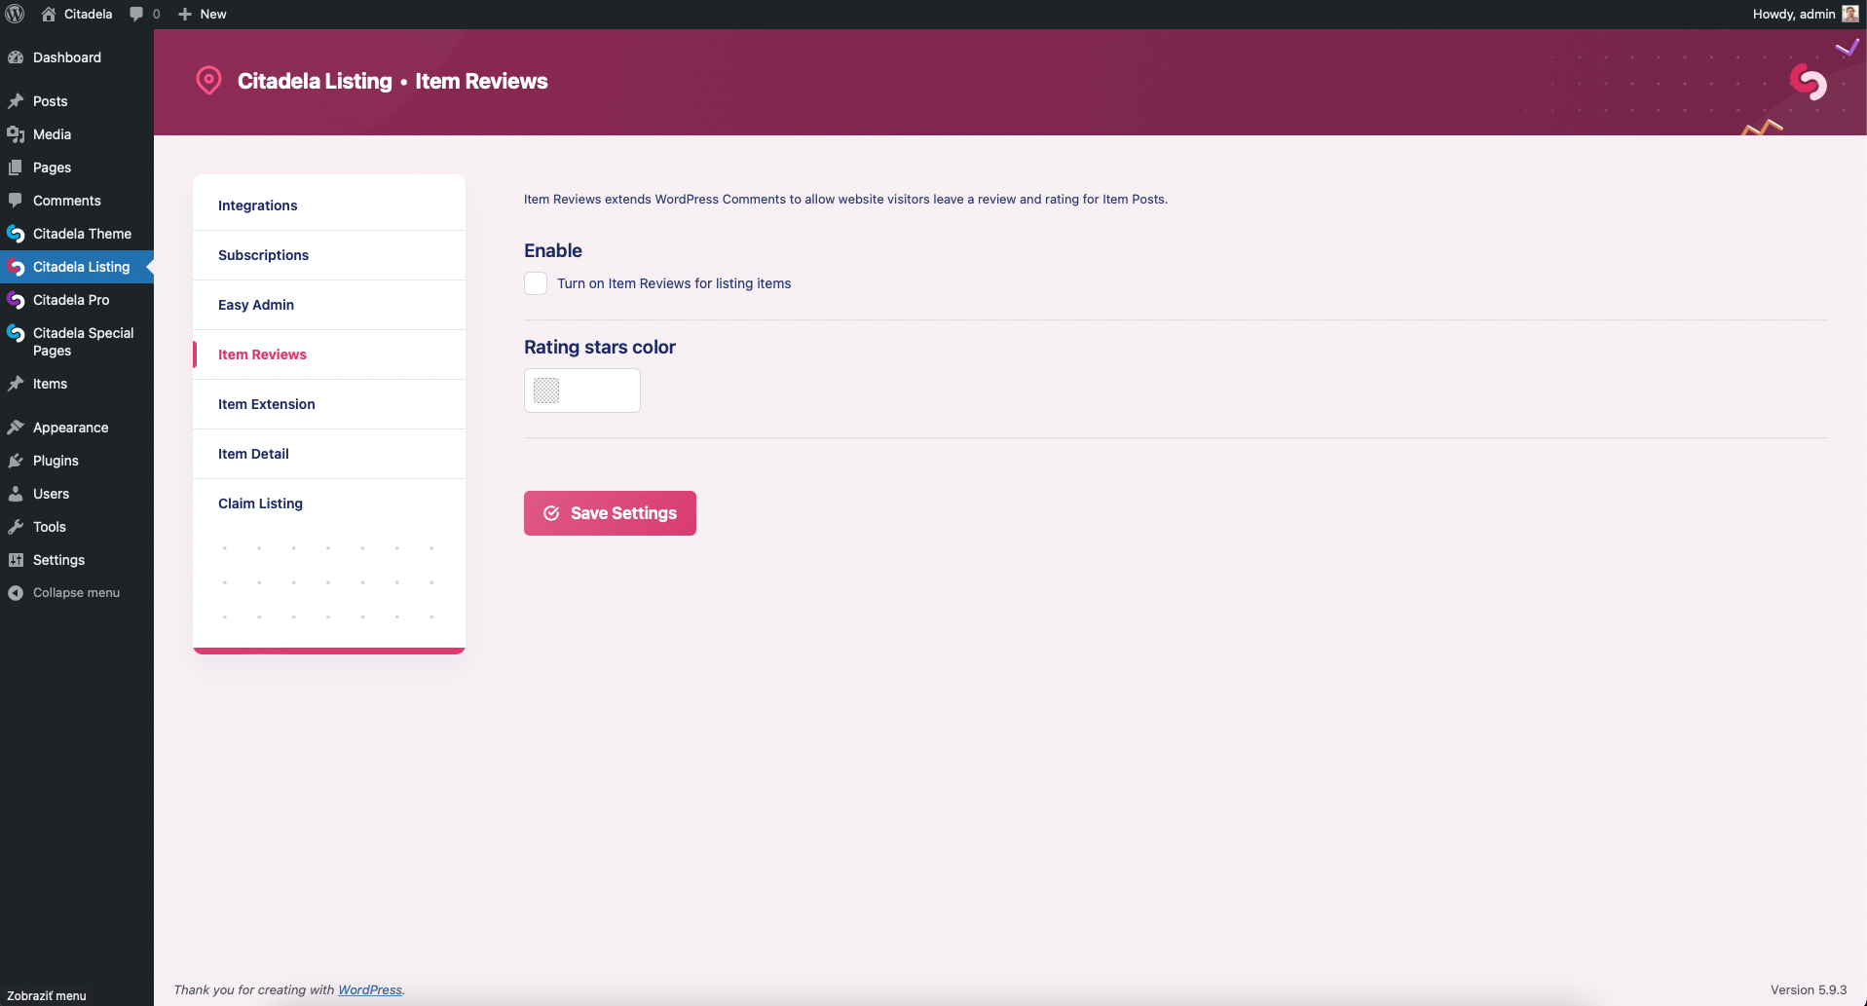Click the WordPress logo icon
Image resolution: width=1867 pixels, height=1006 pixels.
(15, 14)
